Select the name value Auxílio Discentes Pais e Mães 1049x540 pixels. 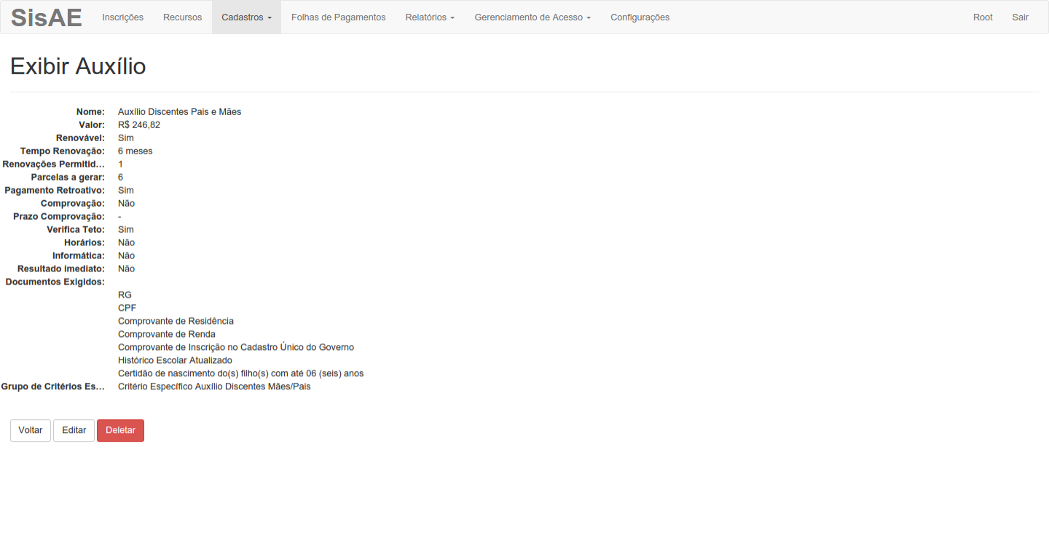click(179, 112)
